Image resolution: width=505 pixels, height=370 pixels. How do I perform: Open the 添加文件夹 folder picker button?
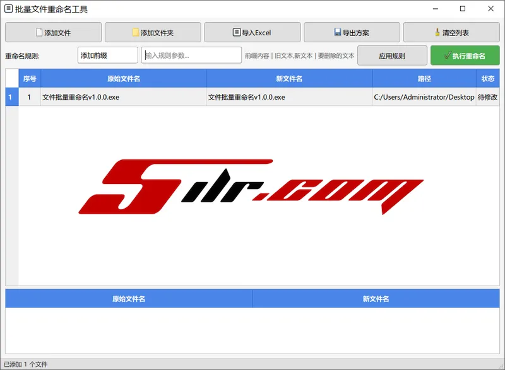153,32
